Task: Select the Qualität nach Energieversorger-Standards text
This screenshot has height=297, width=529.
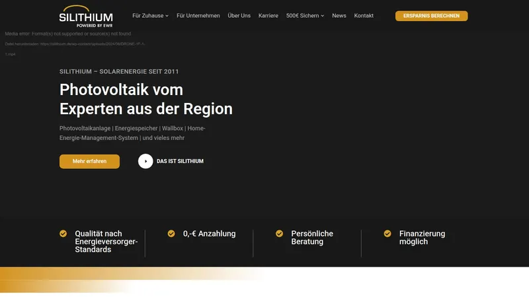Action: click(x=106, y=242)
